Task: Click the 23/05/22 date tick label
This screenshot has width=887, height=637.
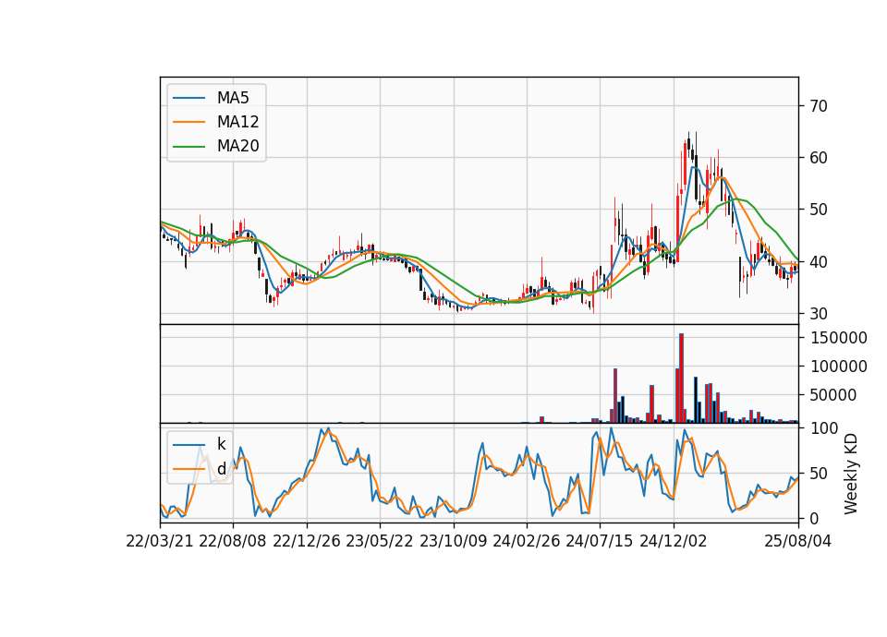Action: click(380, 541)
